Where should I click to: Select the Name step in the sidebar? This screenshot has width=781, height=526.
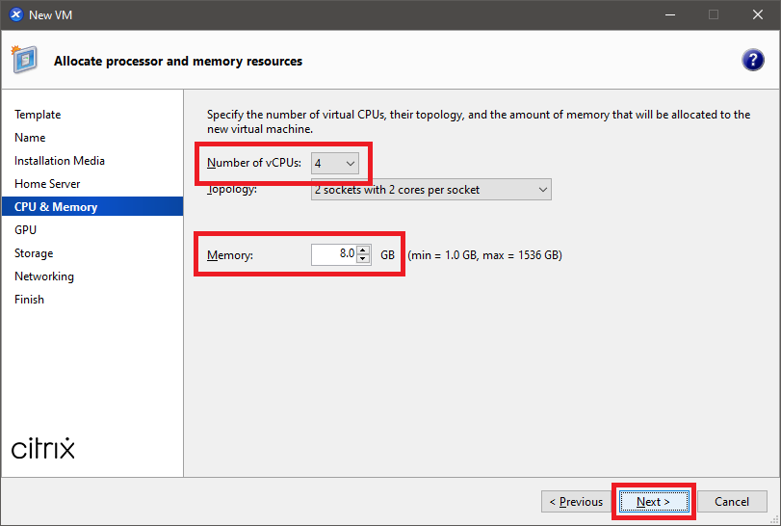[x=30, y=138]
